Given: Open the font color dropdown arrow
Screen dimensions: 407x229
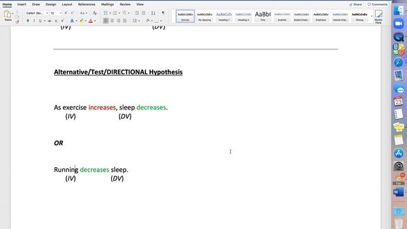Looking at the screenshot, I should click(95, 21).
